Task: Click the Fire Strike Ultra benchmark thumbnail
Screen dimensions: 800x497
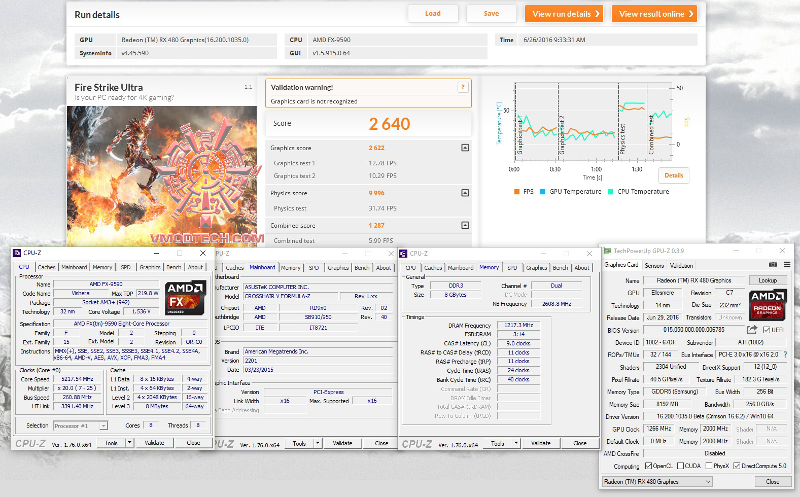Action: click(x=162, y=175)
